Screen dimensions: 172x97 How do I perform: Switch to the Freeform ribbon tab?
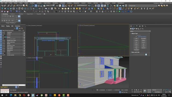click(x=13, y=14)
